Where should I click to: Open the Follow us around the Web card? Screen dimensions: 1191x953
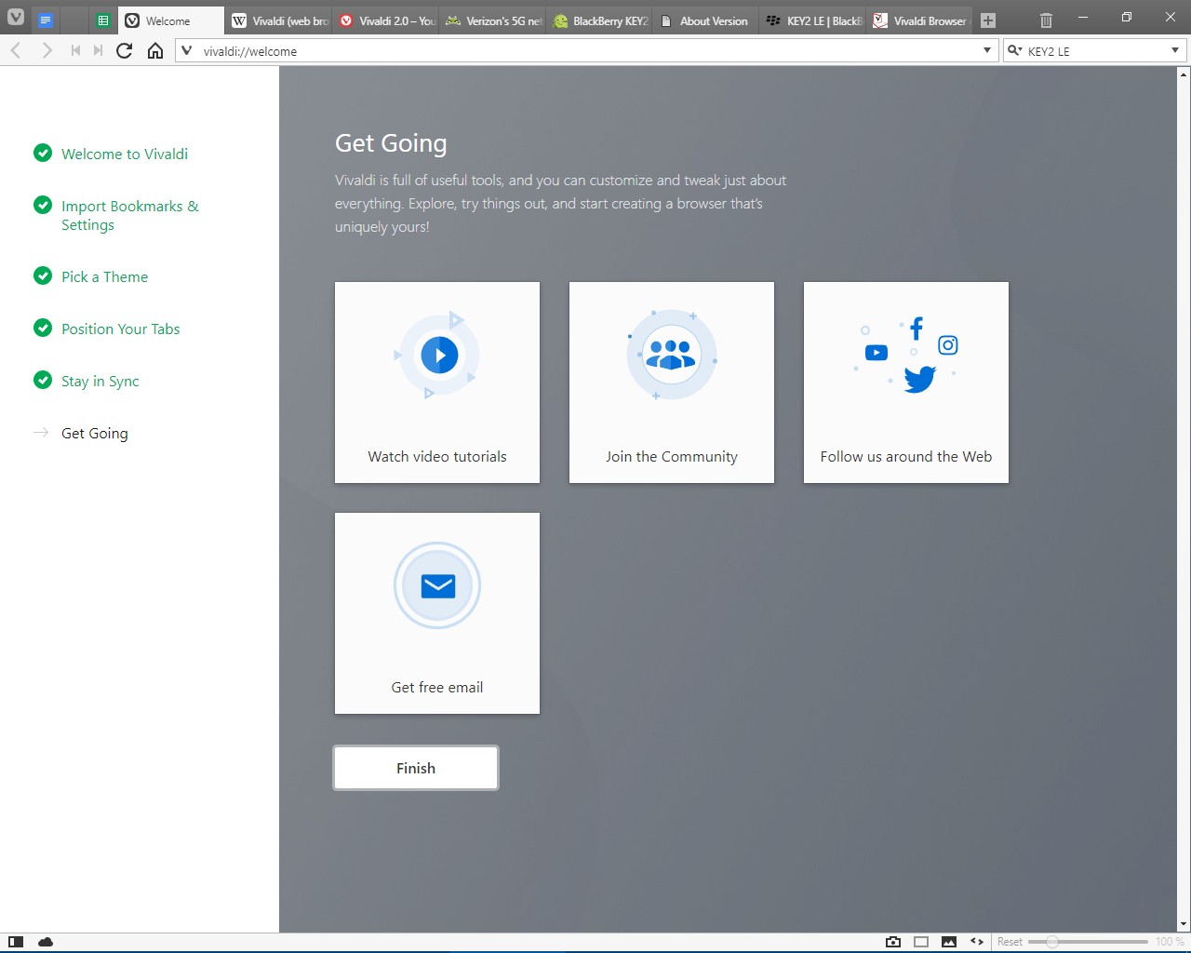[906, 383]
